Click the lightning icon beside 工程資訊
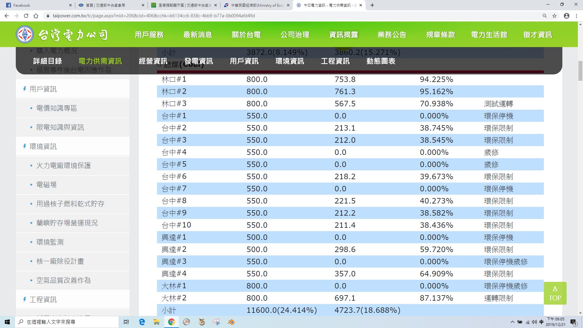This screenshot has height=328, width=583. click(24, 299)
